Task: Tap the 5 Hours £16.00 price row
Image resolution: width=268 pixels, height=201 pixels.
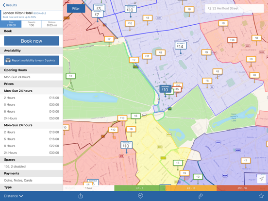Action: (x=32, y=139)
